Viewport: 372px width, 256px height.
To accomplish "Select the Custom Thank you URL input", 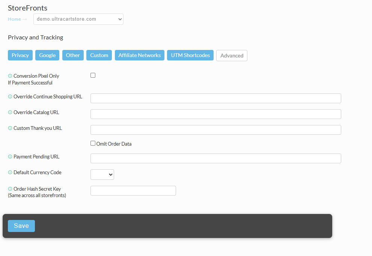I will point(216,130).
